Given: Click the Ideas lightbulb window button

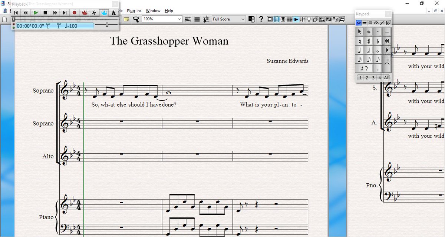Looking at the screenshot, I should pos(309,19).
